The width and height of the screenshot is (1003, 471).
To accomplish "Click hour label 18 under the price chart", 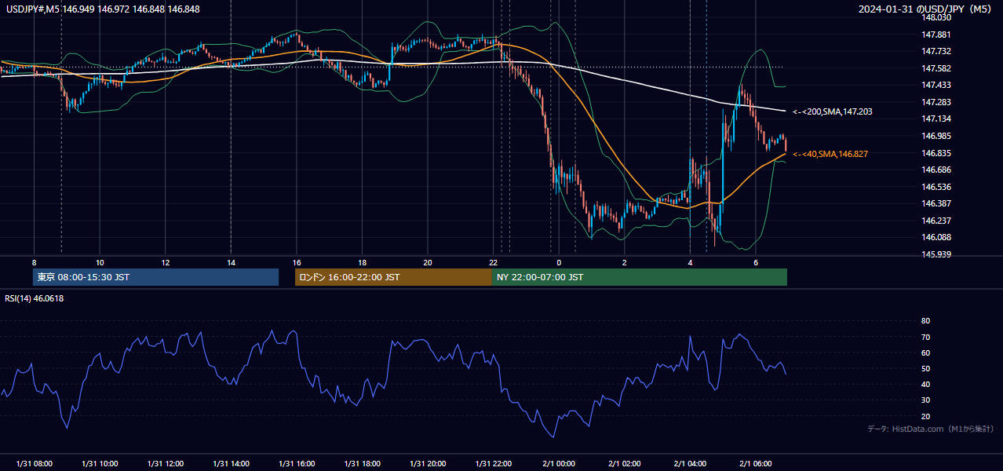I will click(362, 262).
